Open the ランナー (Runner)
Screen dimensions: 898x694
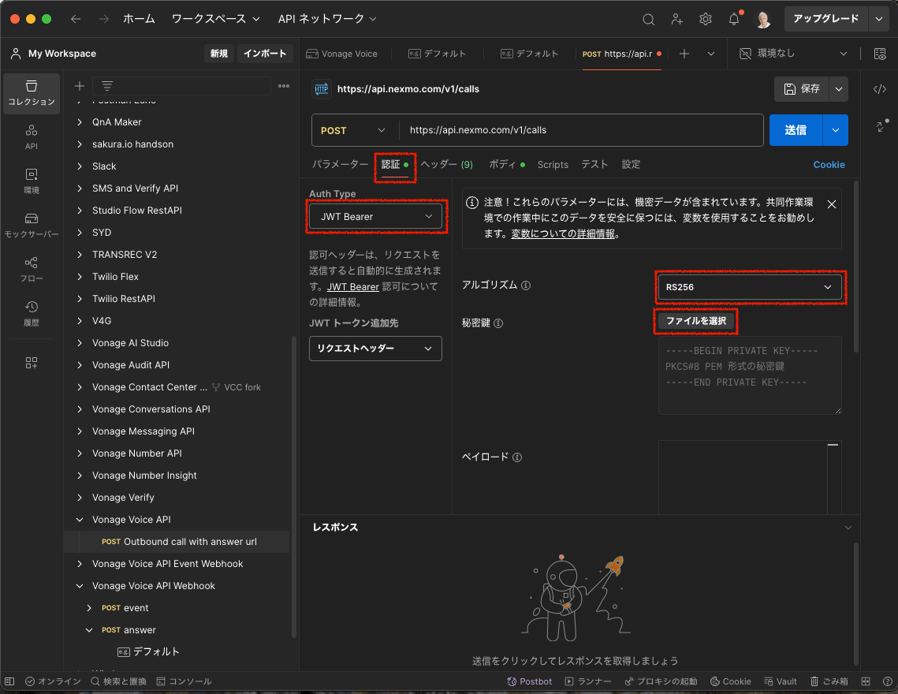pos(591,681)
